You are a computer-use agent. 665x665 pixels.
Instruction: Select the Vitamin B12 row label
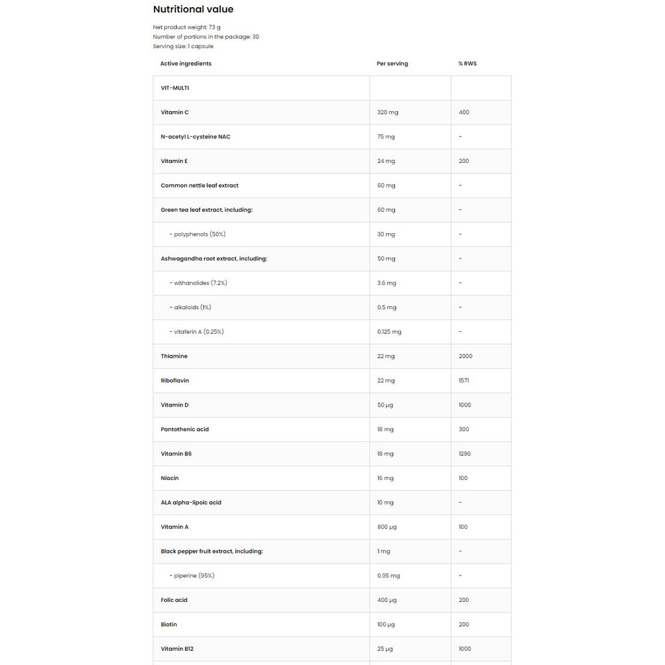177,649
